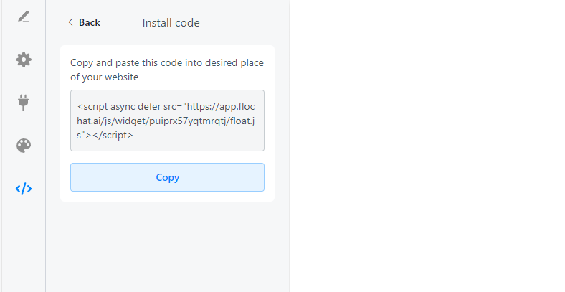This screenshot has height=292, width=565.
Task: Copy the install script with Copy button
Action: 167,177
